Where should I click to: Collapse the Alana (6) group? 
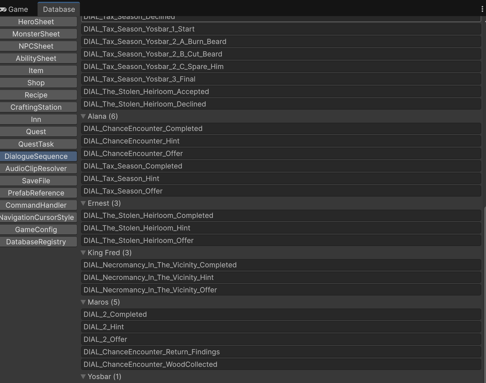pos(83,116)
